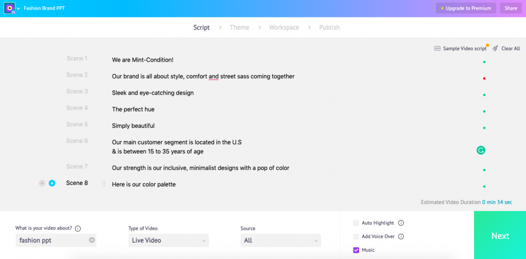This screenshot has width=526, height=259.
Task: Open info icon for 'What is your video about?'
Action: [x=78, y=229]
